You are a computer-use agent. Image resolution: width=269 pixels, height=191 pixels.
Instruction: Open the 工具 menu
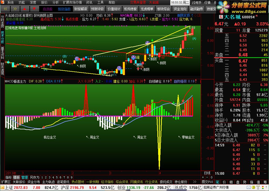[x=100, y=2]
